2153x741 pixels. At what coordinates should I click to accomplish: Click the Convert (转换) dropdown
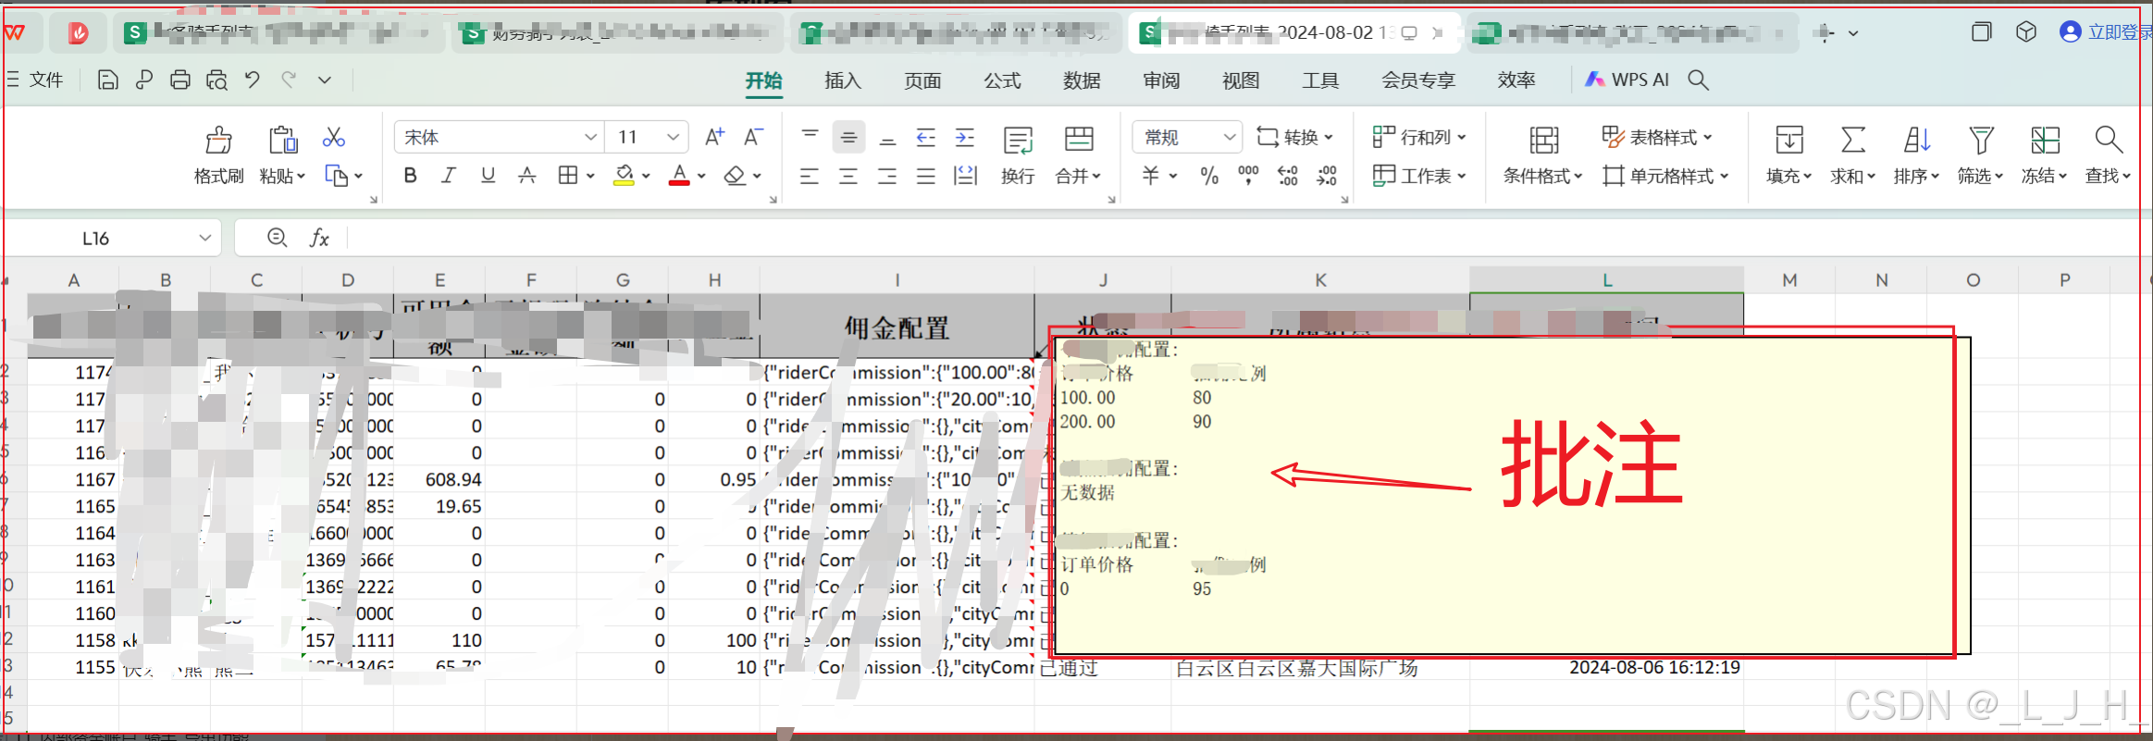1294,137
